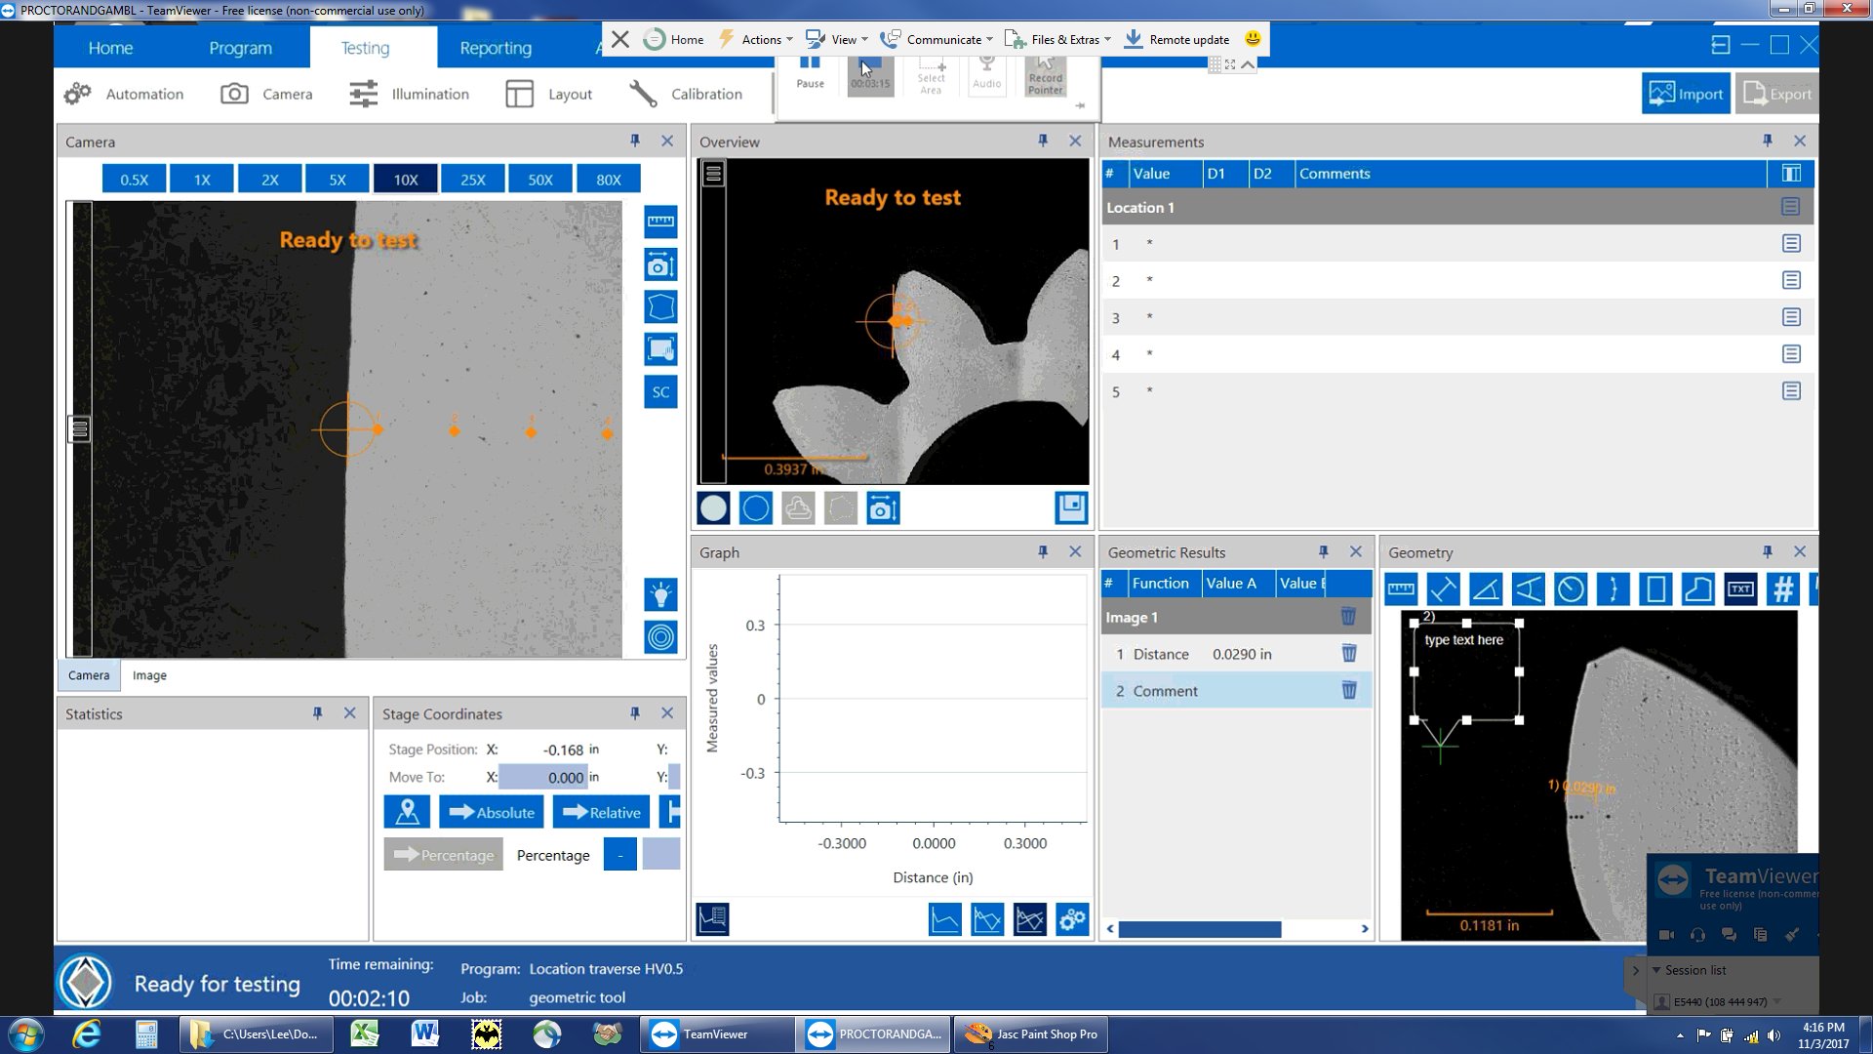Click the Import button
The width and height of the screenshot is (1873, 1054).
point(1686,94)
